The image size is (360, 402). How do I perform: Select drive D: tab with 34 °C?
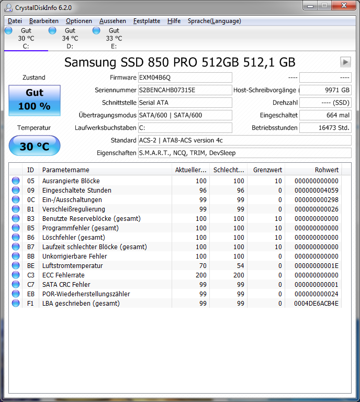[x=70, y=38]
